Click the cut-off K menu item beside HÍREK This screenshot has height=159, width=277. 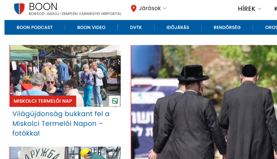(275, 9)
